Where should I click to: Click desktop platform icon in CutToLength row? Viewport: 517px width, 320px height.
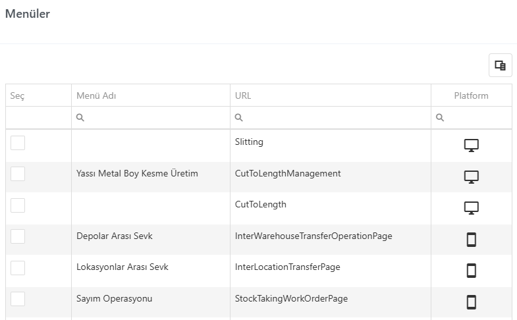pyautogui.click(x=471, y=208)
